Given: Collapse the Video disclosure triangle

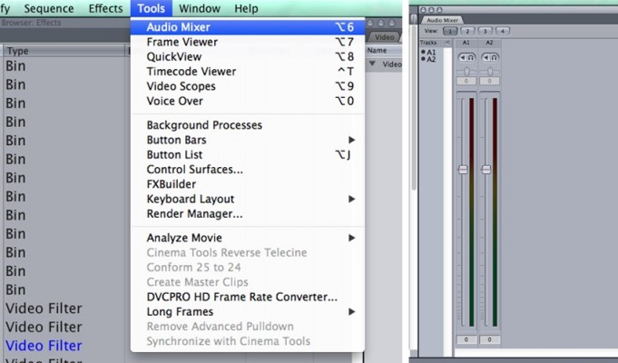Looking at the screenshot, I should 372,64.
